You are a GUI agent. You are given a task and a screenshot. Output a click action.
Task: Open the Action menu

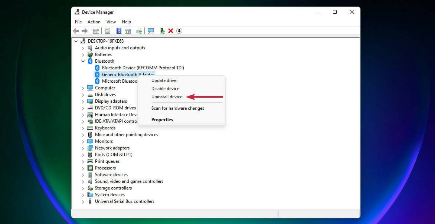(x=94, y=22)
